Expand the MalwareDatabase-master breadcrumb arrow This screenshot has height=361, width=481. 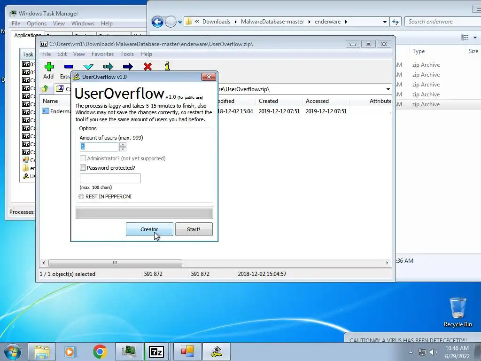[x=309, y=22]
